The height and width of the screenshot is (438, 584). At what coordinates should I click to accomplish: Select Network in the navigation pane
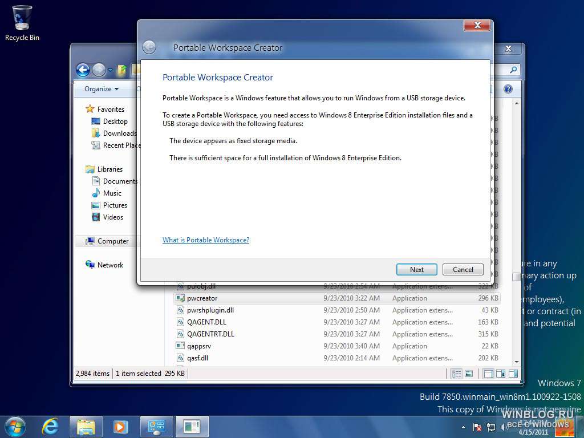coord(110,265)
